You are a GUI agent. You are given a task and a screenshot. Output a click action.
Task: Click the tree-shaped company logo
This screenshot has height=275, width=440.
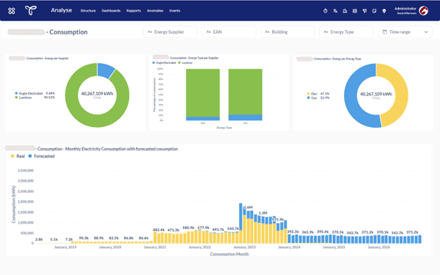(31, 10)
